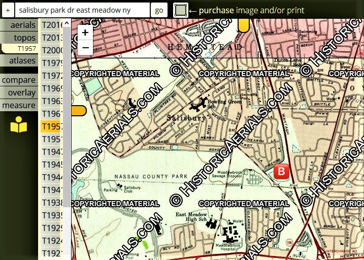This screenshot has height=260, width=364.
Task: Select topo year T1921
Action: pyautogui.click(x=51, y=253)
